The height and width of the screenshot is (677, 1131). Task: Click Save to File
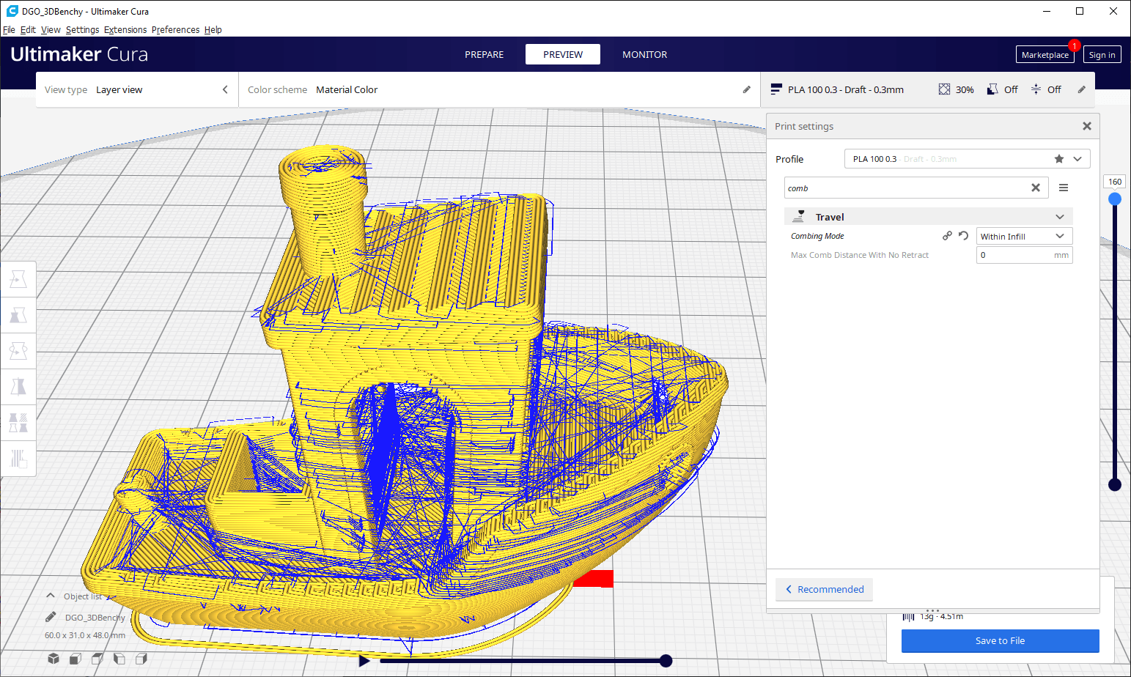tap(1000, 640)
